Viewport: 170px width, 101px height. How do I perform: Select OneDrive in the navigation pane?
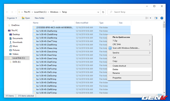(x=15, y=25)
